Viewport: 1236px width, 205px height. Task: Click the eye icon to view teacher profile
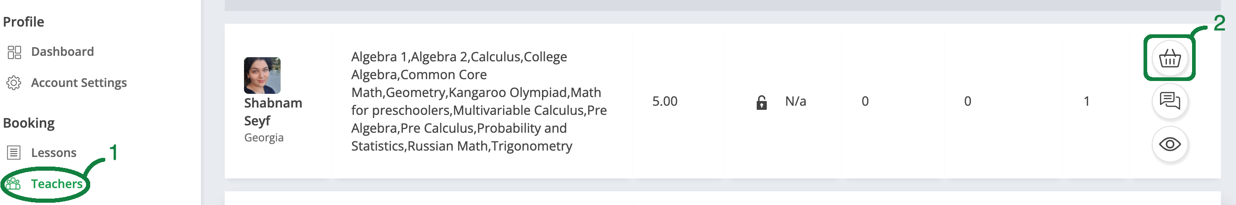pyautogui.click(x=1169, y=144)
